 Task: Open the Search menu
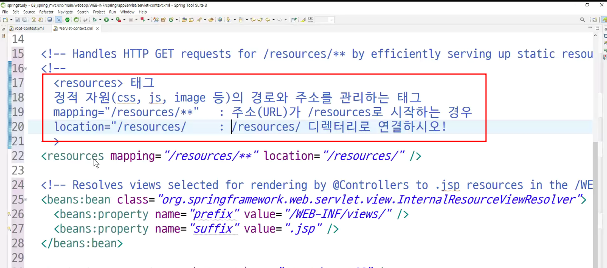point(83,12)
